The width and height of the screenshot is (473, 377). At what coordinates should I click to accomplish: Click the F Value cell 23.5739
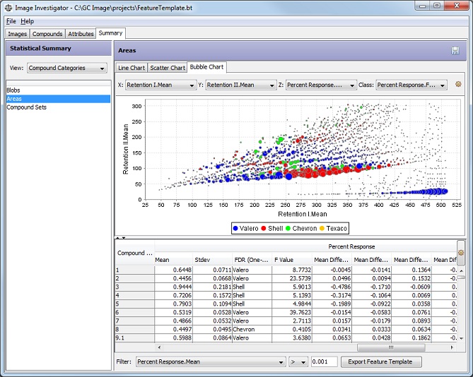(292, 279)
